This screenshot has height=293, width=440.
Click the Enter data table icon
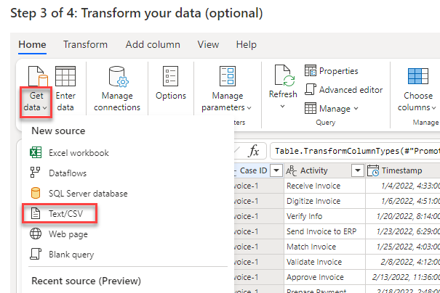click(65, 76)
